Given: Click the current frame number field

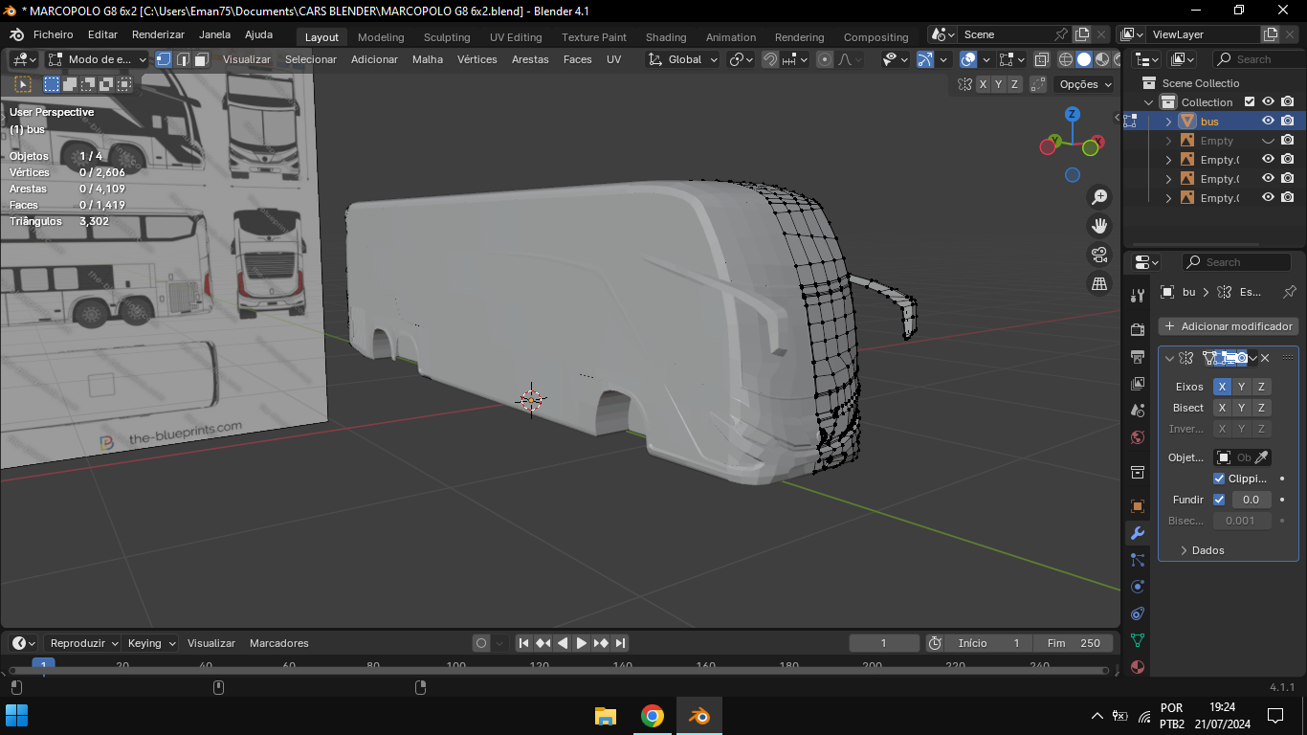Looking at the screenshot, I should coord(884,643).
